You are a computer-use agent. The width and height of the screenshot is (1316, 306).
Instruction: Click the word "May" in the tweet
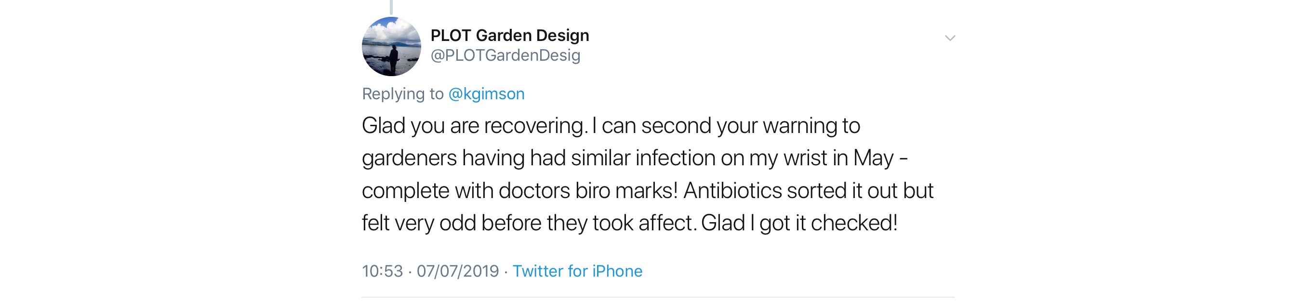click(x=874, y=159)
